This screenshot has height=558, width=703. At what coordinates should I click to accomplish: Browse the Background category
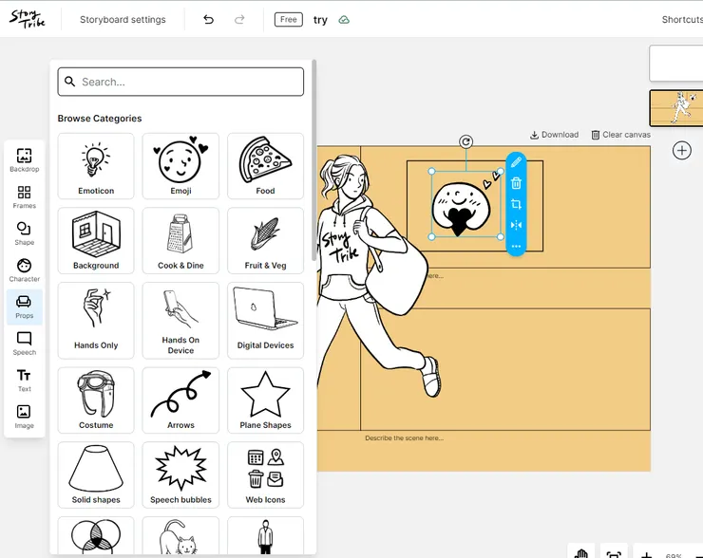(96, 240)
